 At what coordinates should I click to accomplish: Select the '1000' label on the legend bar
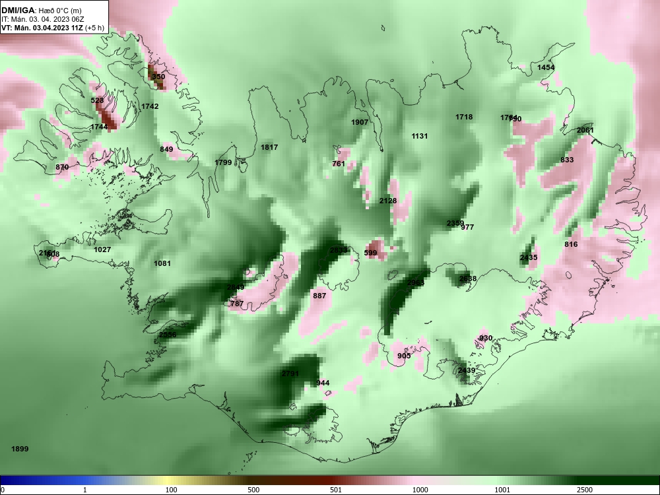(420, 490)
